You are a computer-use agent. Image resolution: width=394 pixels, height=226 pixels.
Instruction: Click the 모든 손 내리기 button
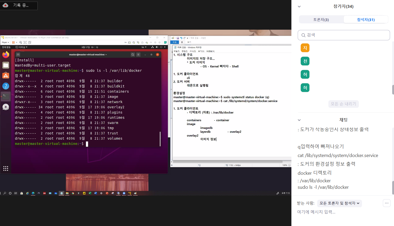click(343, 104)
